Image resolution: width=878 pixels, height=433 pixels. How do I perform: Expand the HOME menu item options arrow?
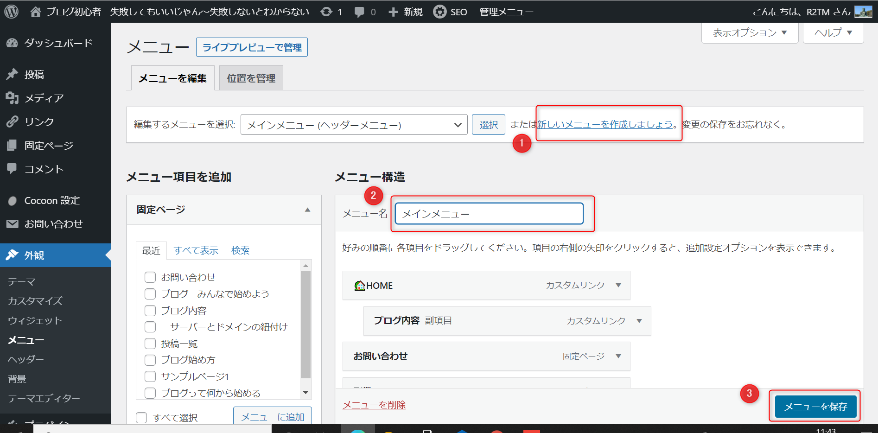(x=618, y=285)
